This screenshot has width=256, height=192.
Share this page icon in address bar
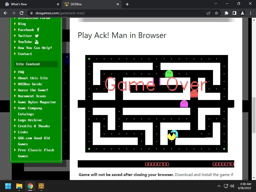[208, 13]
